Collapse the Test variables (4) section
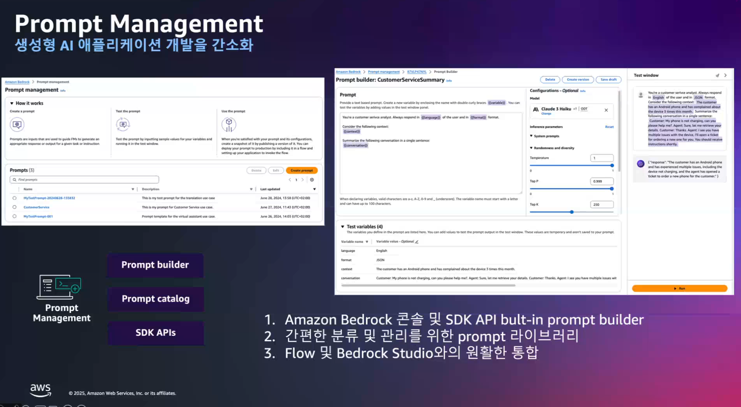 [x=343, y=226]
